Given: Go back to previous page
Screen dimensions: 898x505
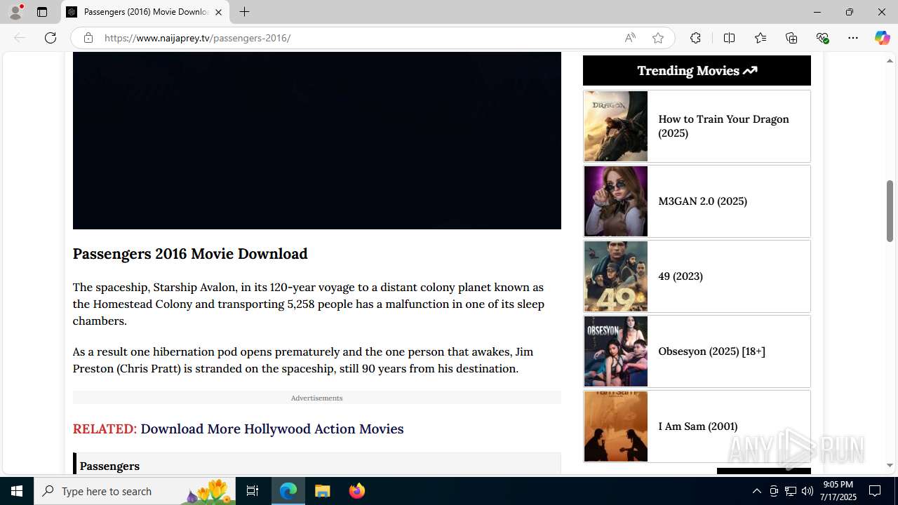Looking at the screenshot, I should [x=20, y=38].
